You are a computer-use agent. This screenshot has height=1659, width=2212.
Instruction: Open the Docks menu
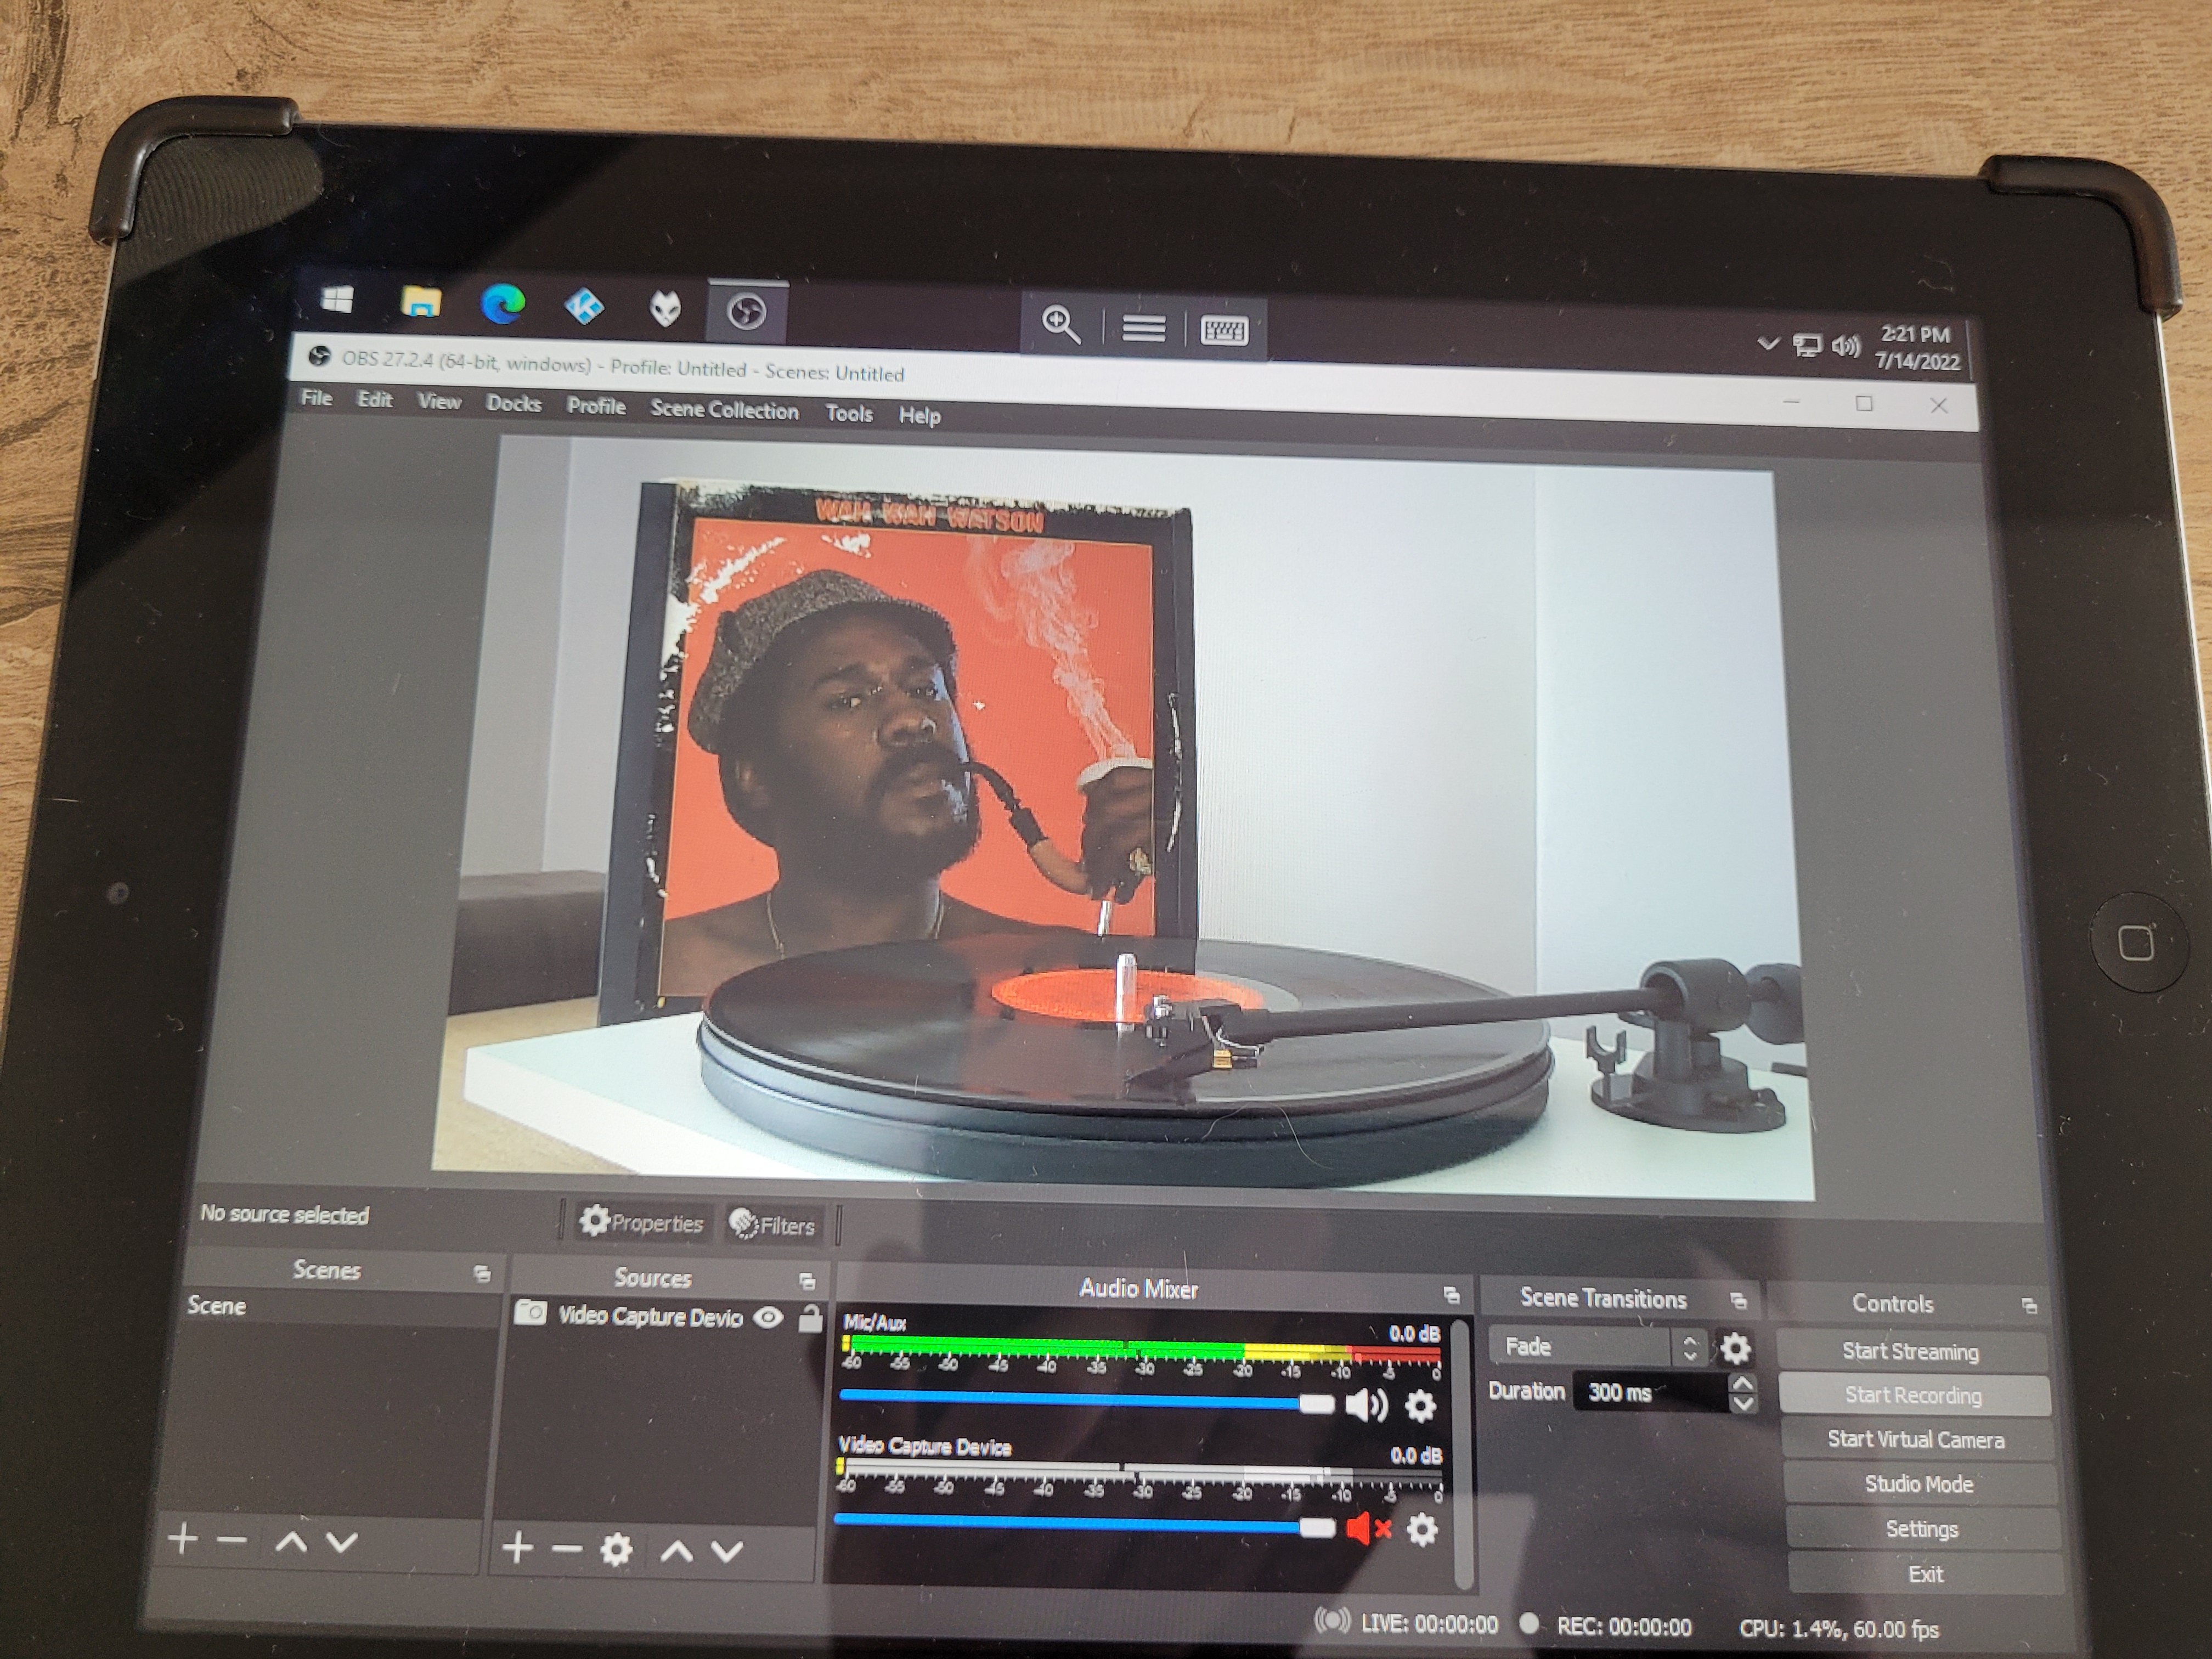coord(513,404)
